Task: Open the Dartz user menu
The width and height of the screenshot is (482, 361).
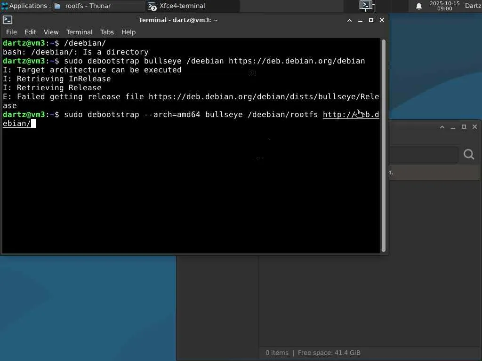Action: click(473, 6)
